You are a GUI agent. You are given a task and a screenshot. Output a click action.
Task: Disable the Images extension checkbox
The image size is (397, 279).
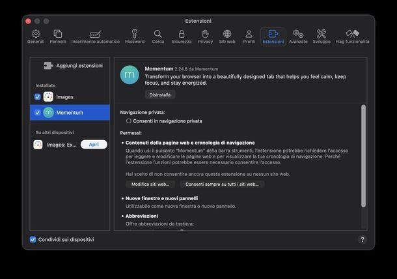[x=38, y=97]
